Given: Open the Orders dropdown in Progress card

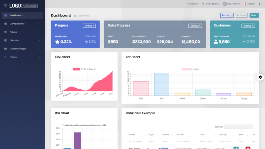Looking at the screenshot, I should tap(89, 26).
